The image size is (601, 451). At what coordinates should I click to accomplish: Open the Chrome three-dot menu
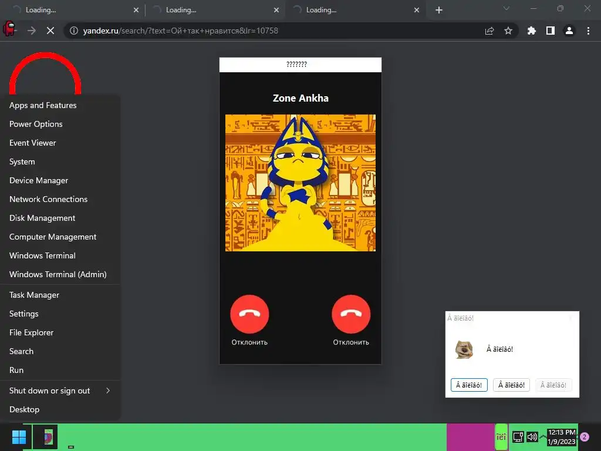(588, 31)
